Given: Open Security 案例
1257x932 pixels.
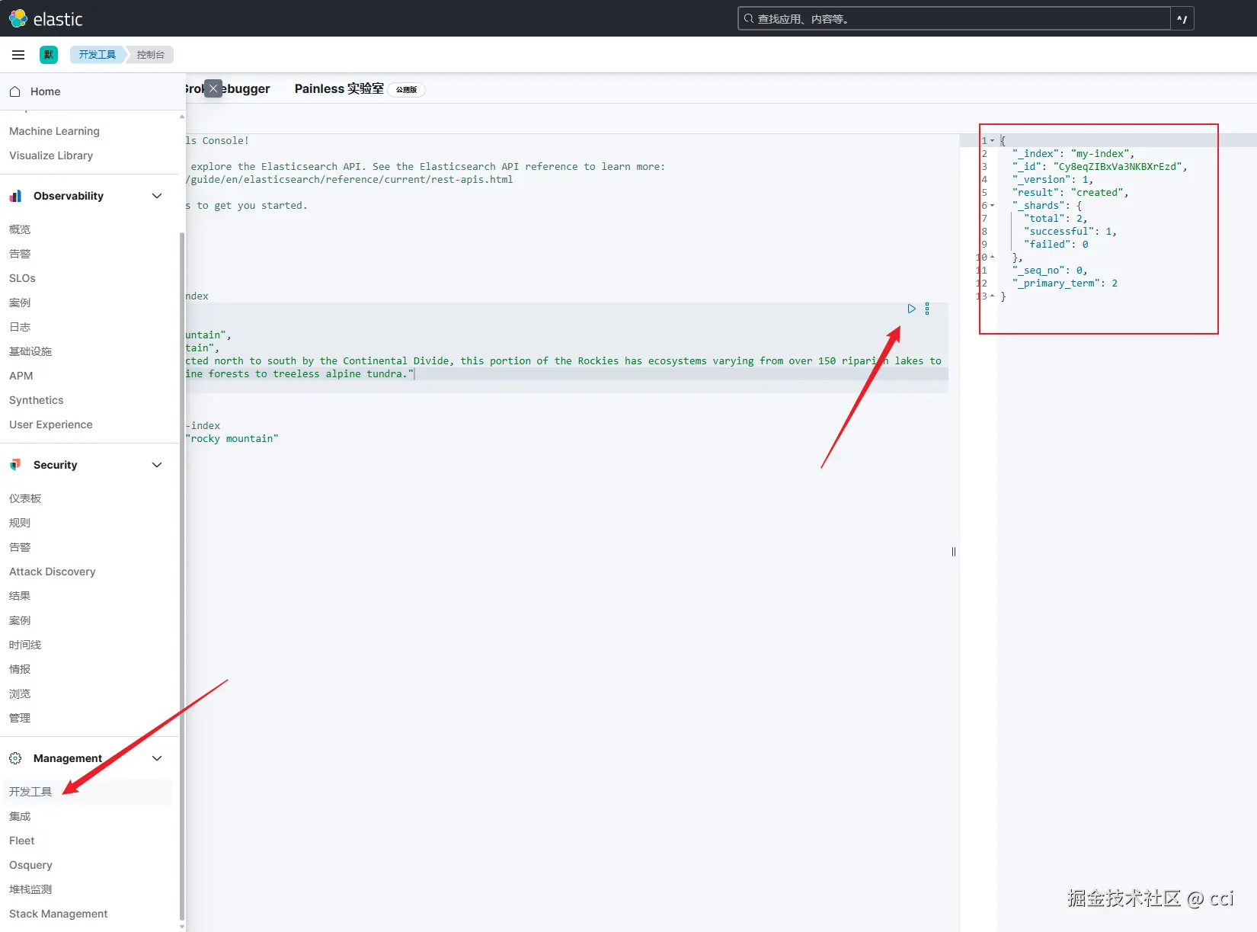Looking at the screenshot, I should [x=20, y=620].
